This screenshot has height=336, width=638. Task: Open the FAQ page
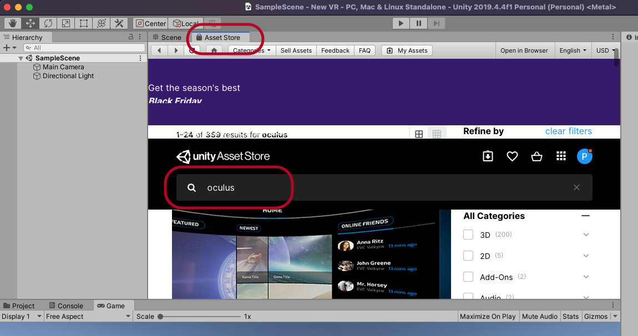pyautogui.click(x=364, y=50)
